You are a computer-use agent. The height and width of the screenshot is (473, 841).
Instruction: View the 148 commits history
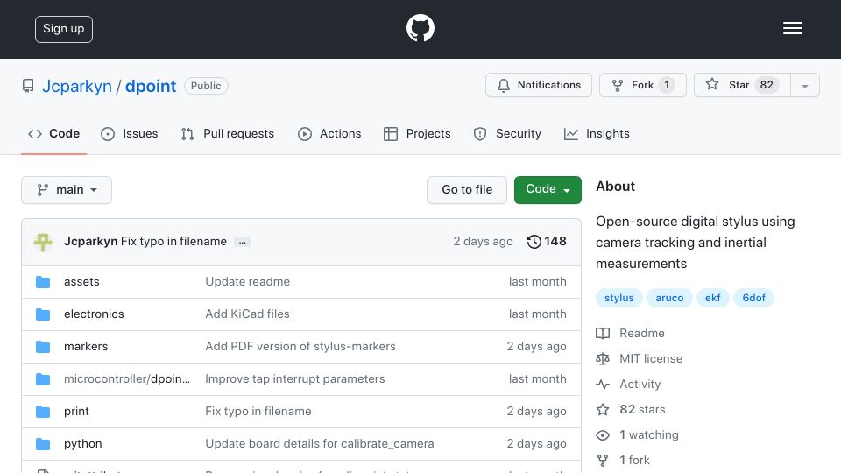click(546, 242)
